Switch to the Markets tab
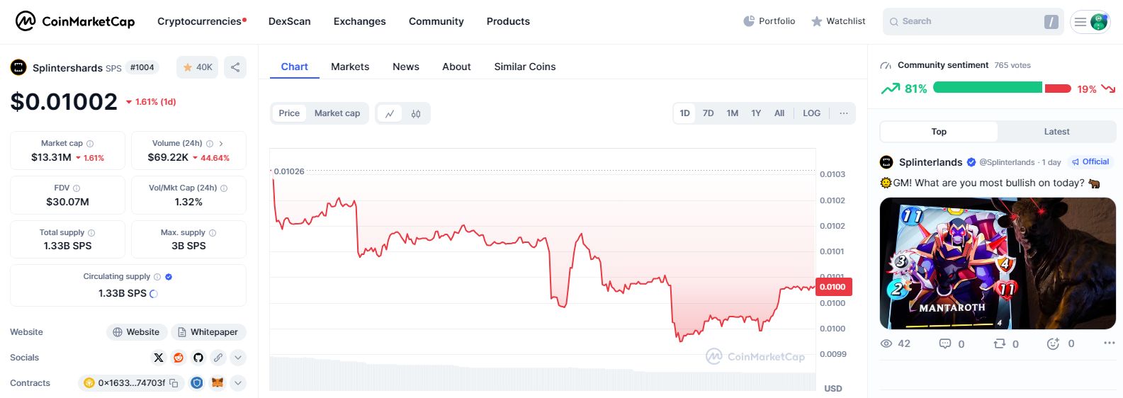Image resolution: width=1123 pixels, height=398 pixels. pos(350,67)
